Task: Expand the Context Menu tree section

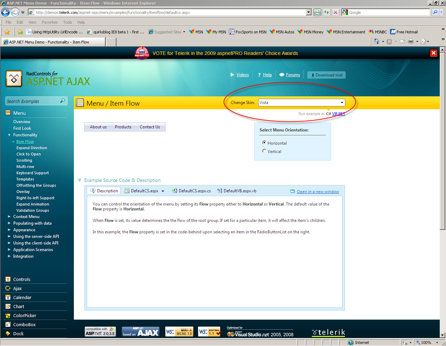Action: click(x=9, y=217)
